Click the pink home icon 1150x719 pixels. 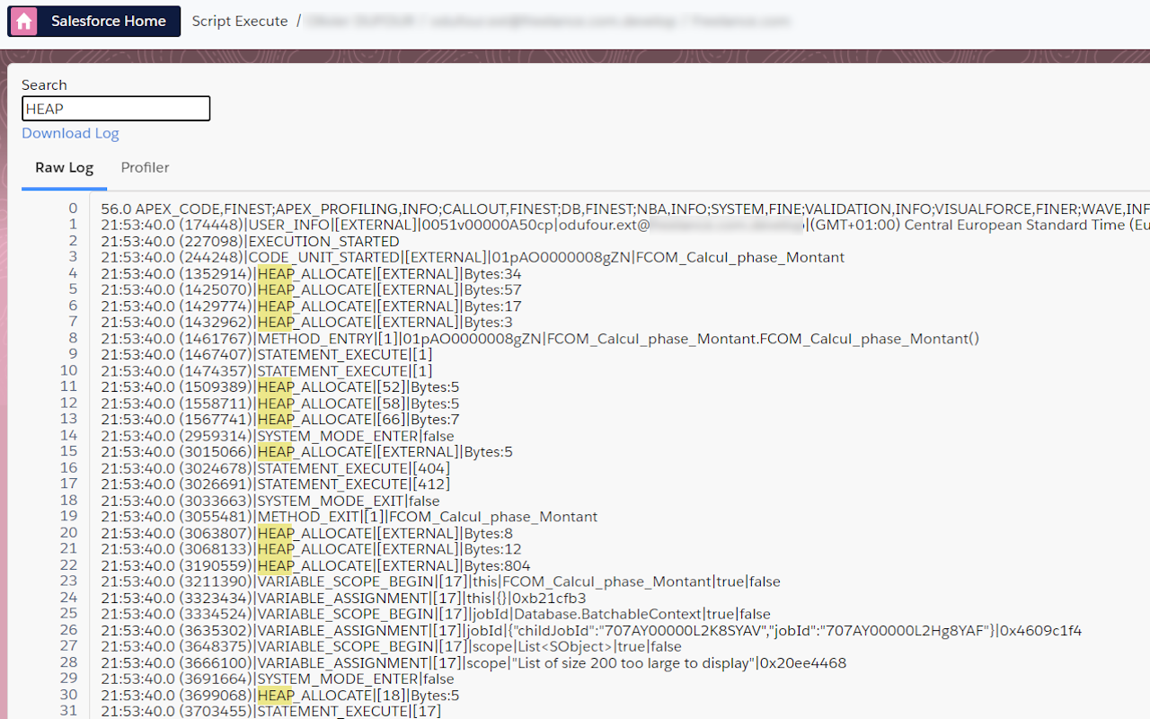click(x=22, y=21)
